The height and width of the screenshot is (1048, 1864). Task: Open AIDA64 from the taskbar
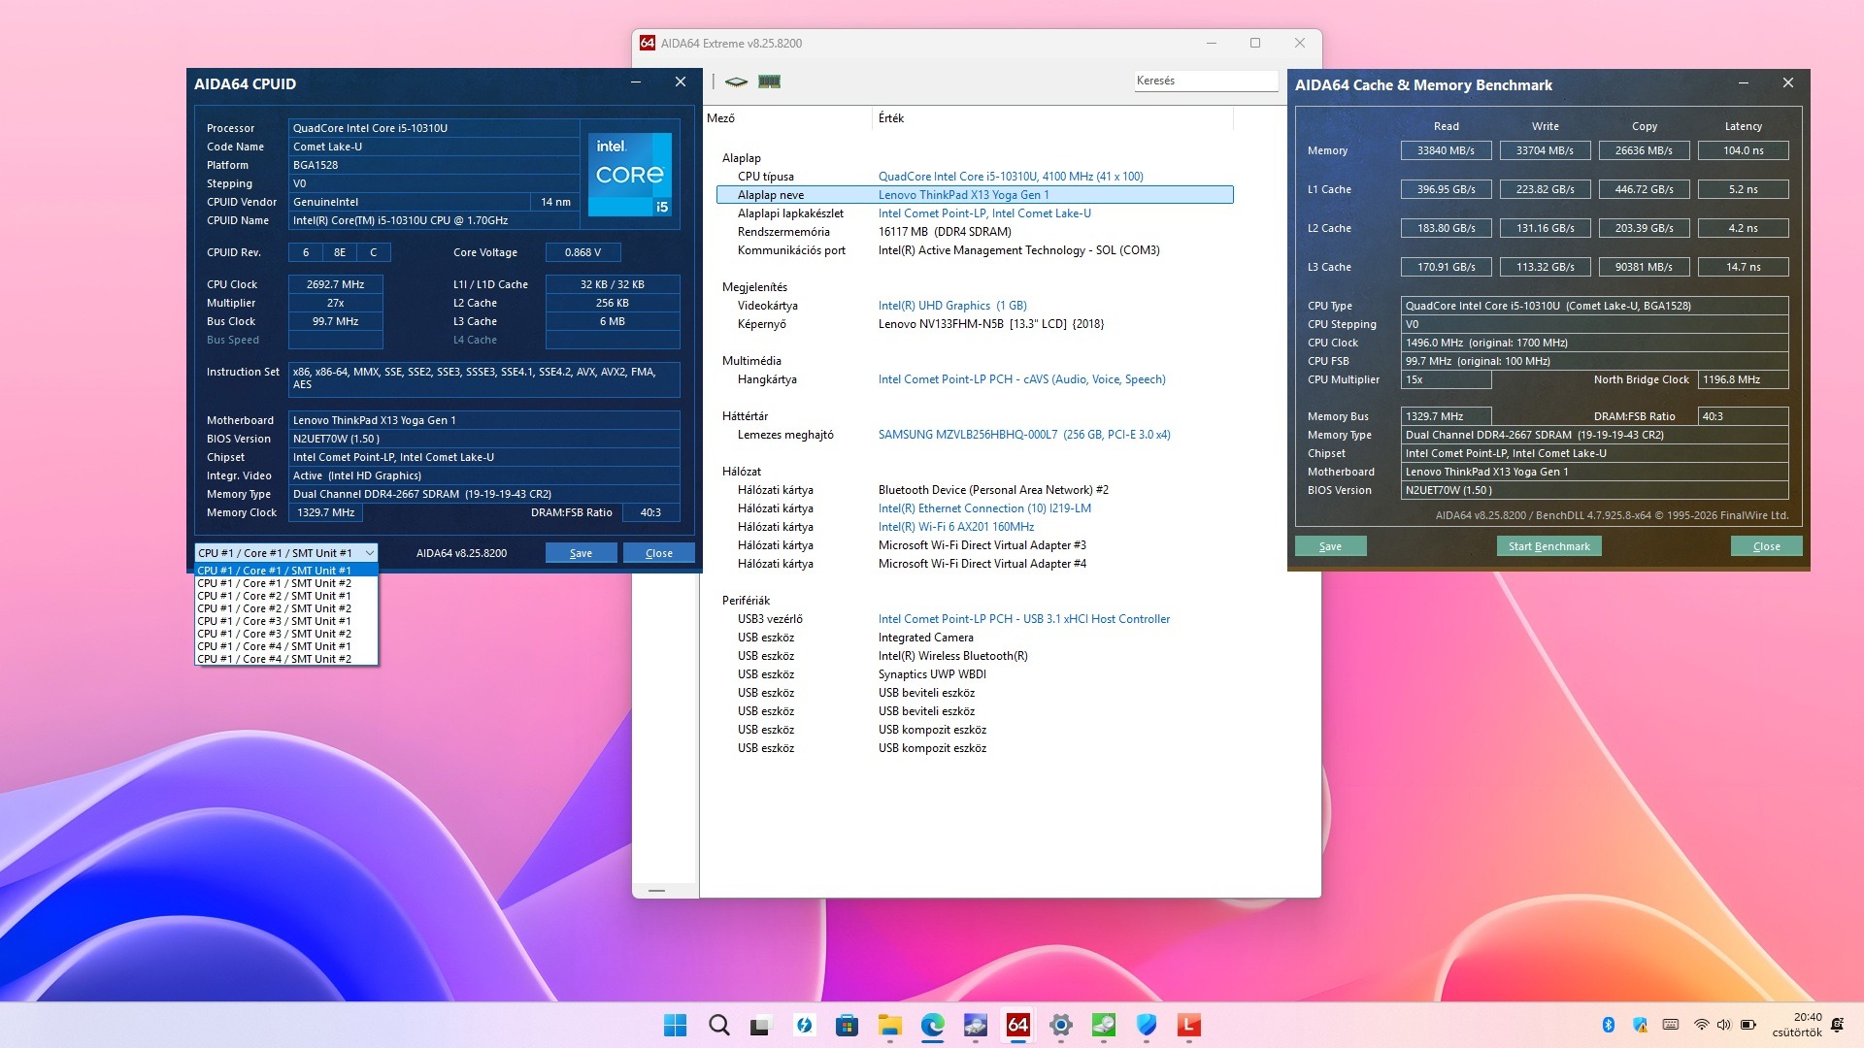pyautogui.click(x=1017, y=1025)
